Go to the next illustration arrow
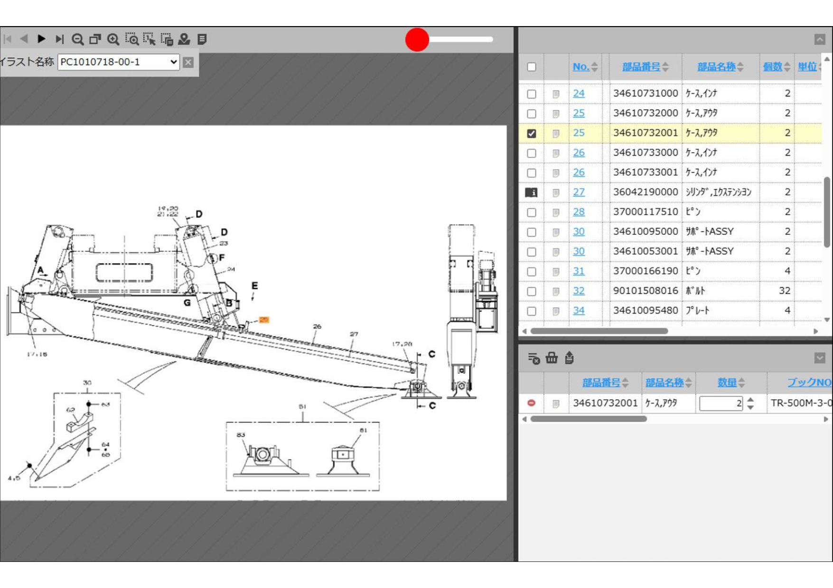The height and width of the screenshot is (588, 833). (42, 39)
